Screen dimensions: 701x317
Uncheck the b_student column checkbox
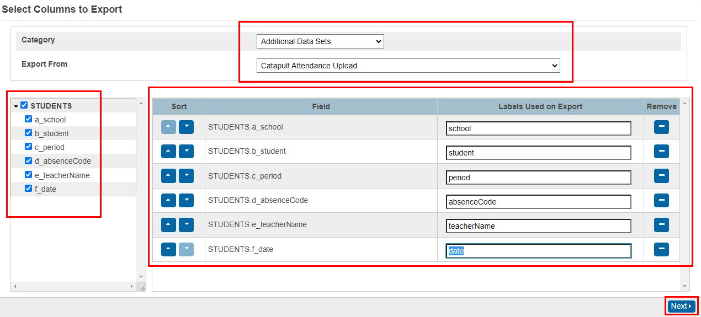(x=29, y=133)
